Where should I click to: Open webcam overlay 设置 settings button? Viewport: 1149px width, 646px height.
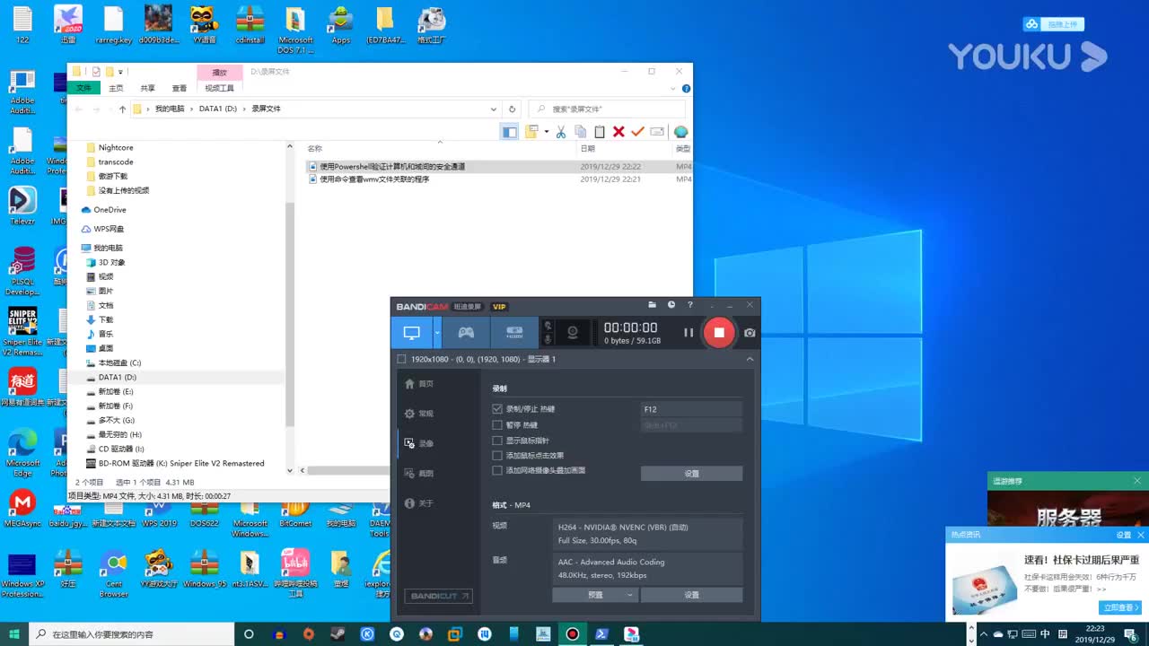coord(691,473)
